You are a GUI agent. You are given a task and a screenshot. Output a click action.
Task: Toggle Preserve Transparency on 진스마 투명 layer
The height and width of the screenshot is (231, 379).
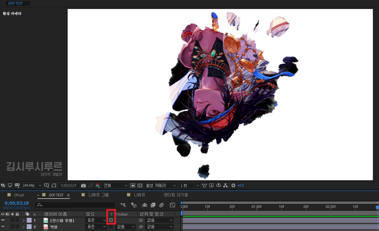pos(111,220)
